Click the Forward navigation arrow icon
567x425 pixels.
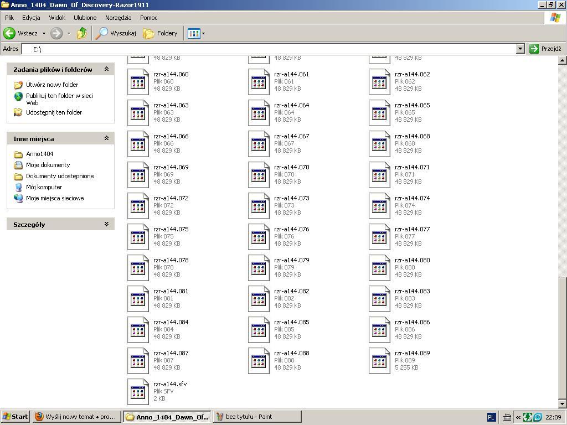click(56, 33)
